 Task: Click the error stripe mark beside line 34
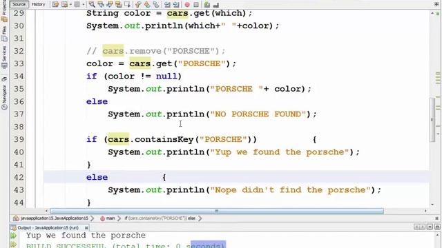tap(438, 78)
